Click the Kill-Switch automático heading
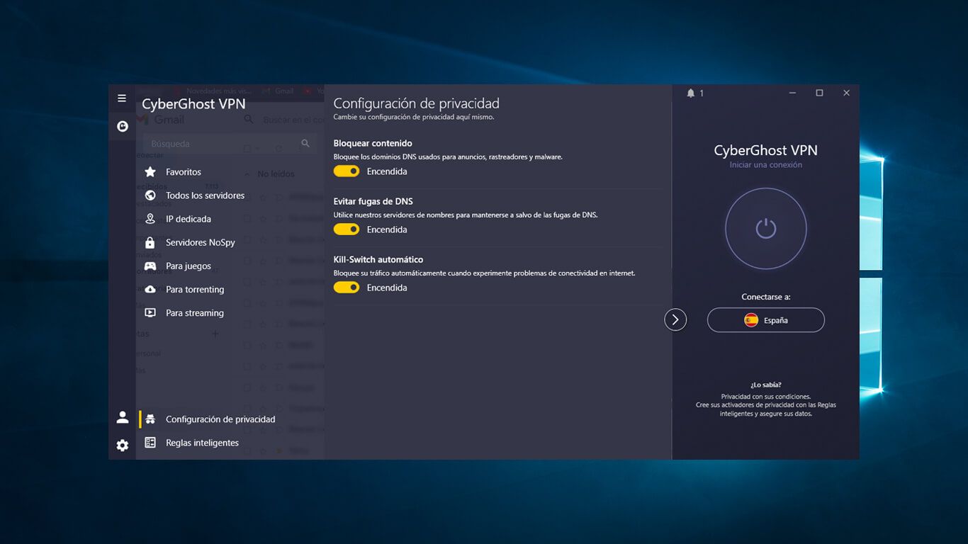The image size is (968, 544). point(378,259)
